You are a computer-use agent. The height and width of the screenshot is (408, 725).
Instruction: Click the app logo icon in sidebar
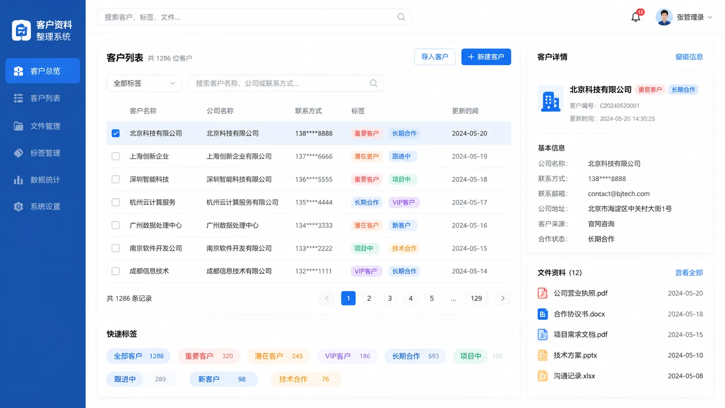[x=21, y=30]
